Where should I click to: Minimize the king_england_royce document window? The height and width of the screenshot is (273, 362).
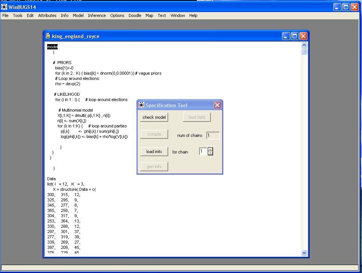pyautogui.click(x=287, y=36)
